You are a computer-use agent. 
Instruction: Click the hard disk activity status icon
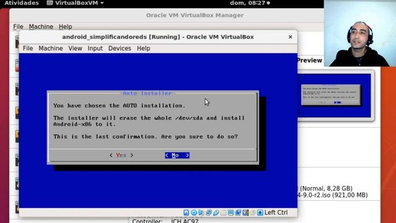click(x=186, y=212)
